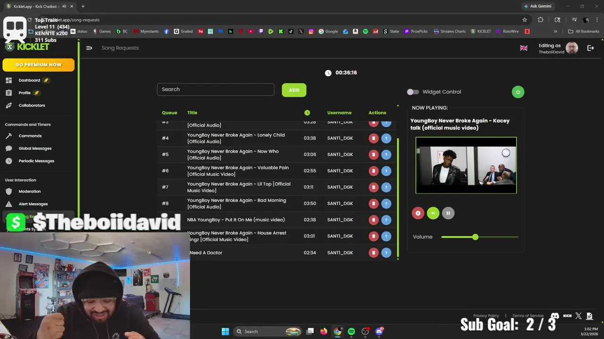The image size is (604, 339).
Task: Move Lil Top up in queue
Action: [x=386, y=187]
